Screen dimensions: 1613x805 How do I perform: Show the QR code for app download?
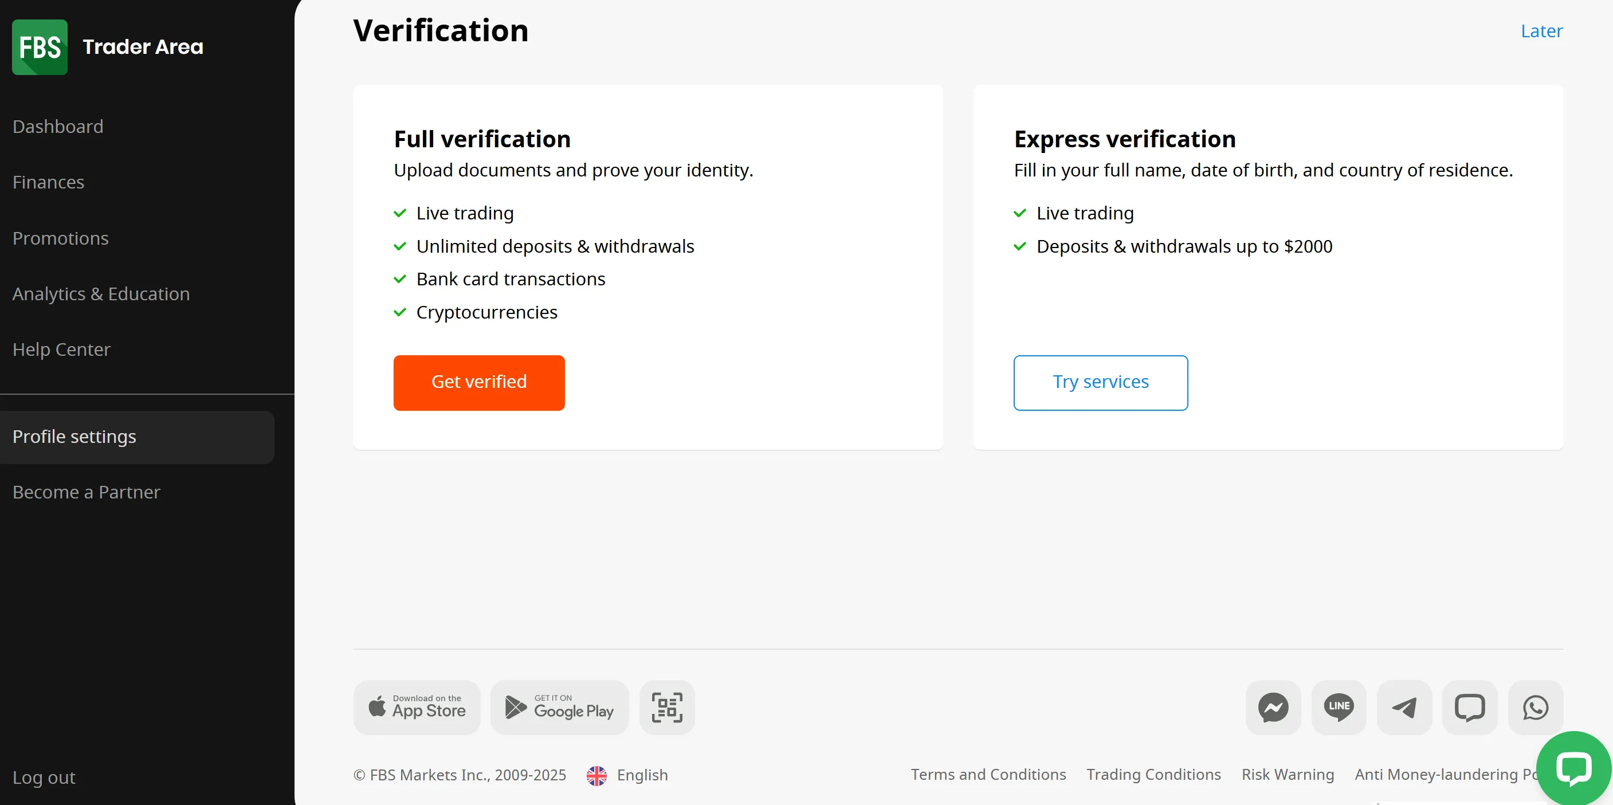click(667, 708)
